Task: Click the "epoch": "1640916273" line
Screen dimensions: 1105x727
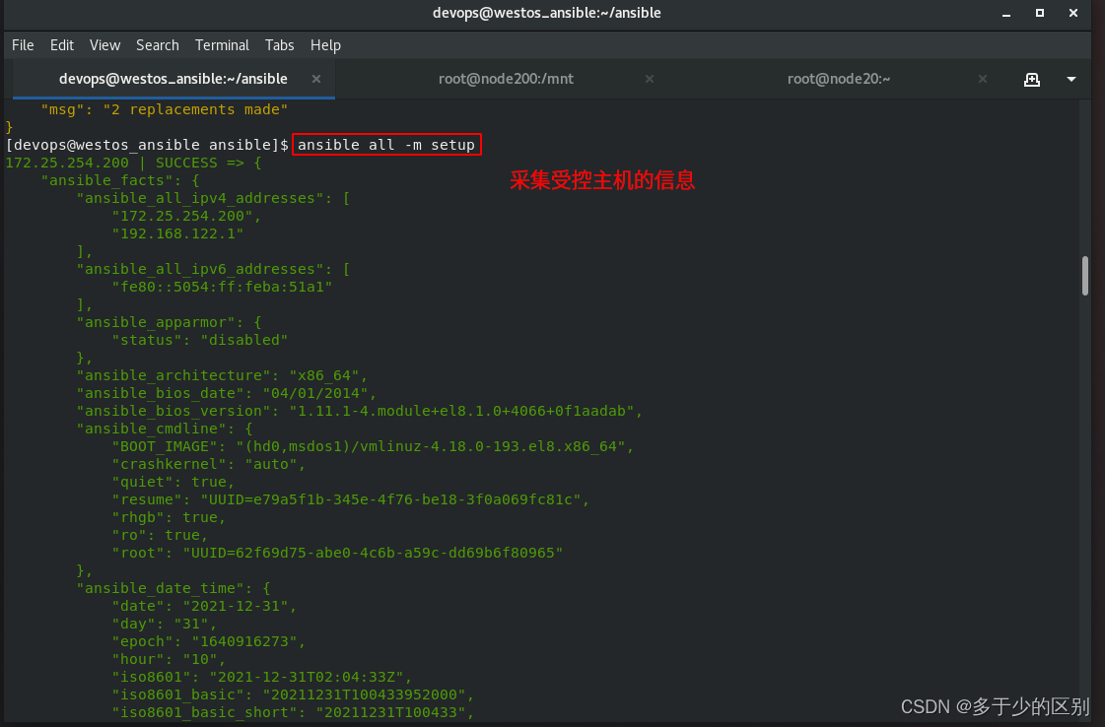Action: click(x=209, y=641)
